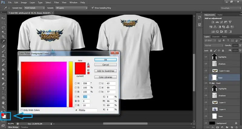Click lock transparent pixels icon

(211, 50)
